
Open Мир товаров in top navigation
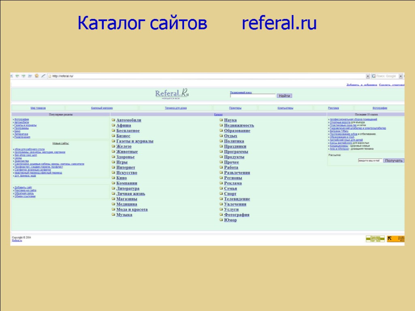38,108
